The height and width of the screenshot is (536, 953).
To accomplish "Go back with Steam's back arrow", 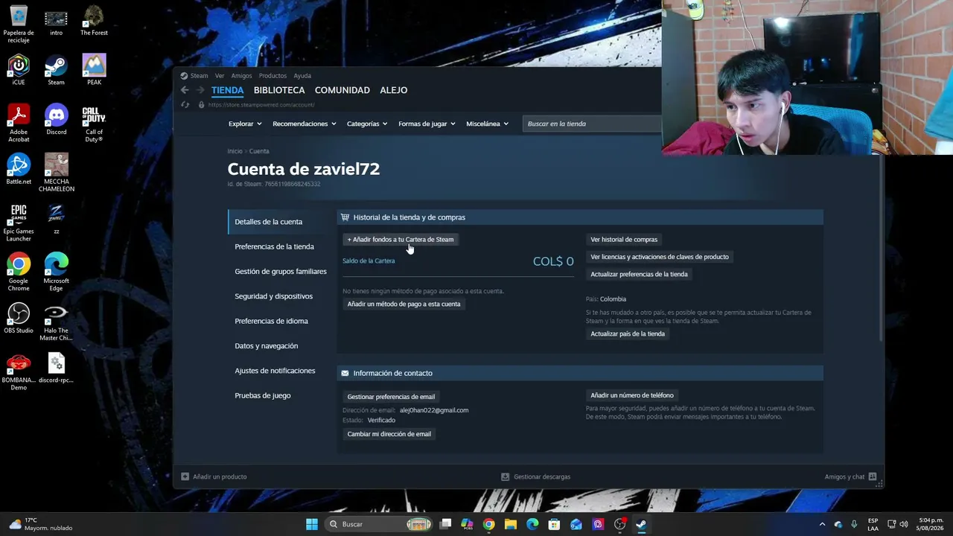I will click(x=185, y=90).
